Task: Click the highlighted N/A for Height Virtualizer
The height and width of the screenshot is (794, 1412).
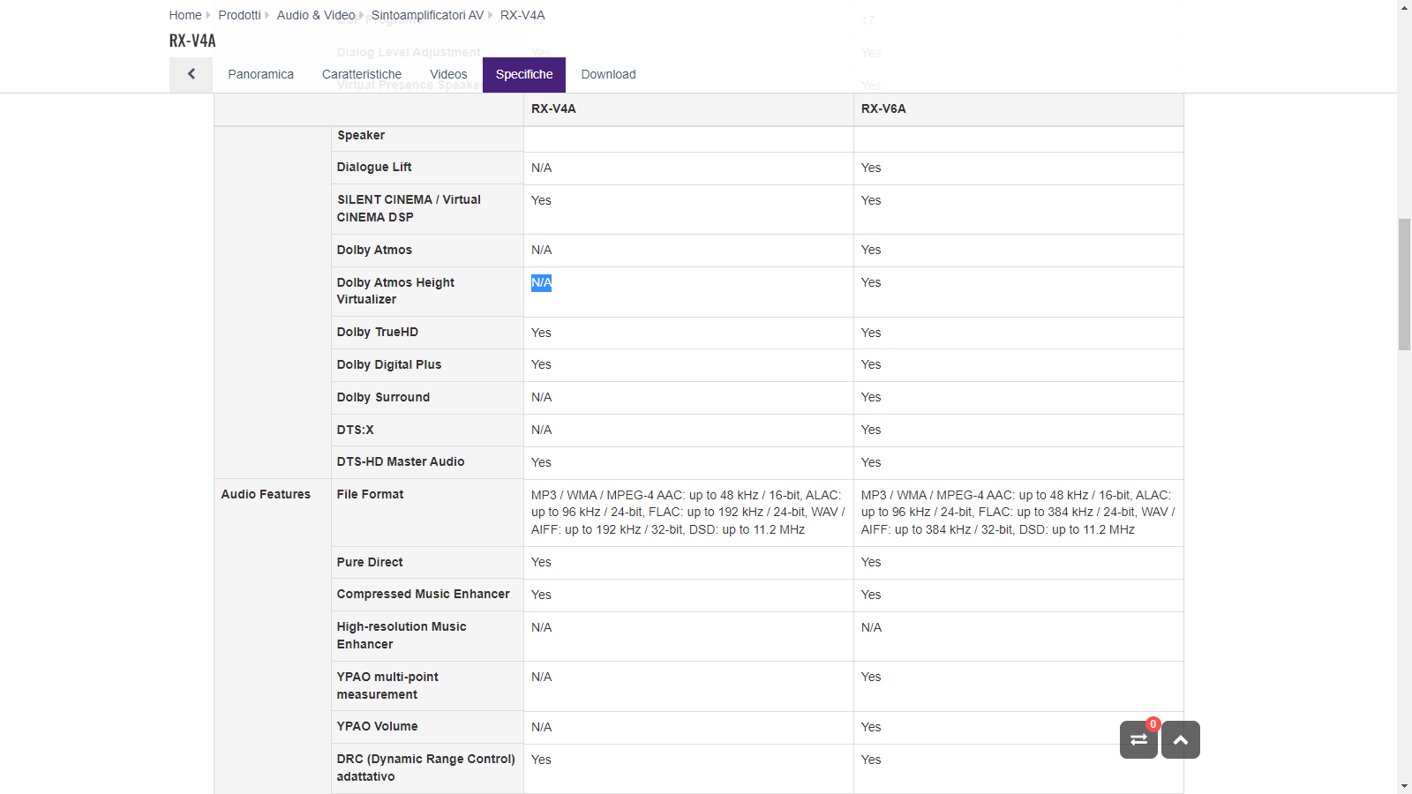Action: [x=541, y=282]
